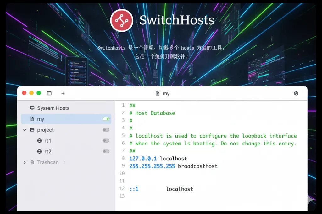Image resolution: width=322 pixels, height=214 pixels.
Task: Toggle the sidebar panel icon
Action: coord(49,93)
